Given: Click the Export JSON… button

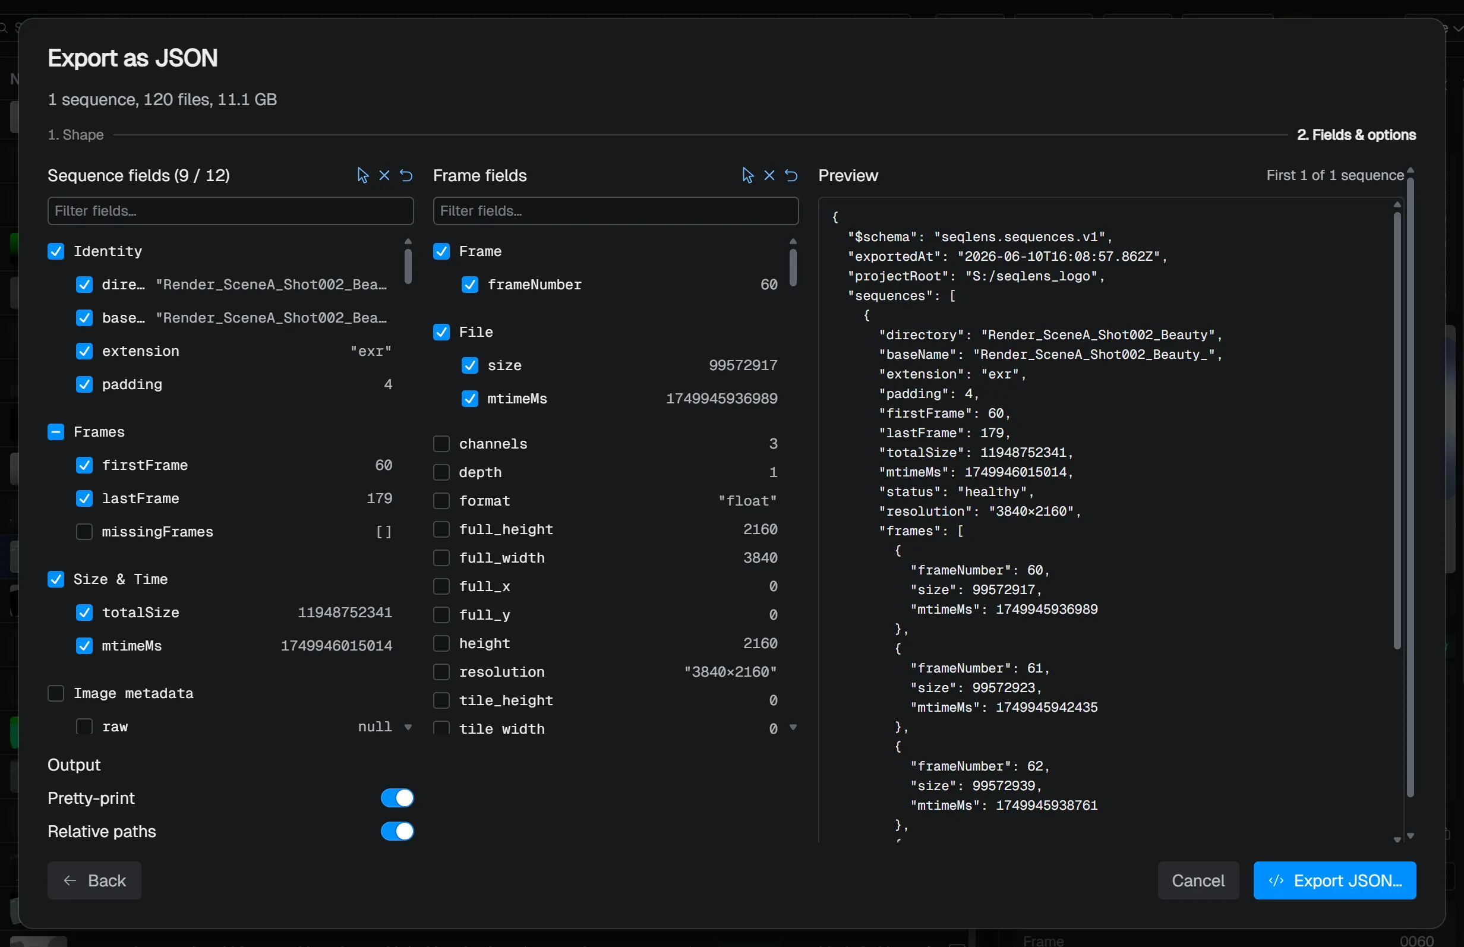Looking at the screenshot, I should click(x=1334, y=880).
